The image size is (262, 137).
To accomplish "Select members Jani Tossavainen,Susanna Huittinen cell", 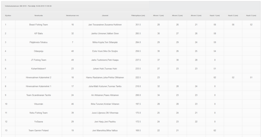I will point(105,24).
